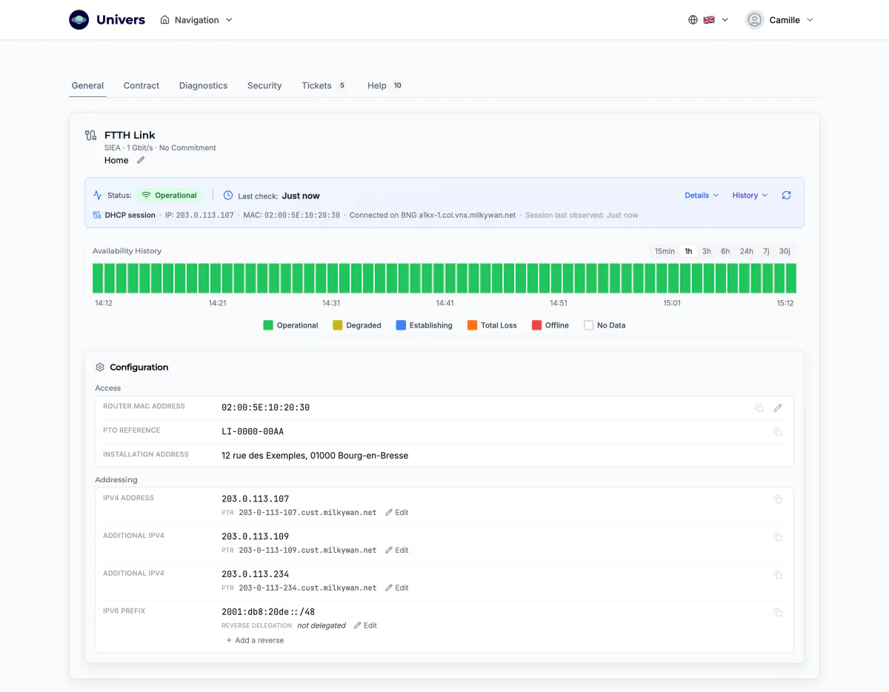Click the first availability bar at 14:12
889x692 pixels.
98,279
